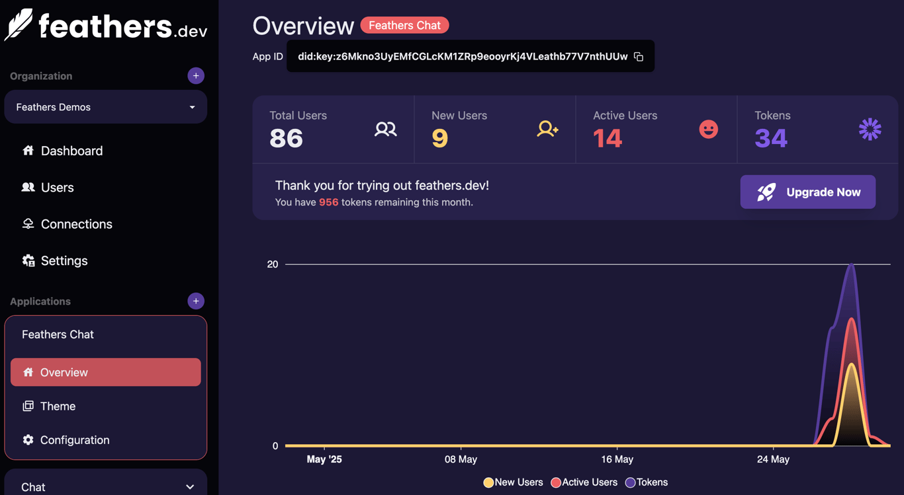Click the Users group icon in sidebar
Viewport: 904px width, 495px height.
tap(28, 187)
